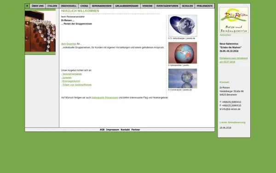
Task: Open the Urlaubsseminare section
Action: click(127, 6)
